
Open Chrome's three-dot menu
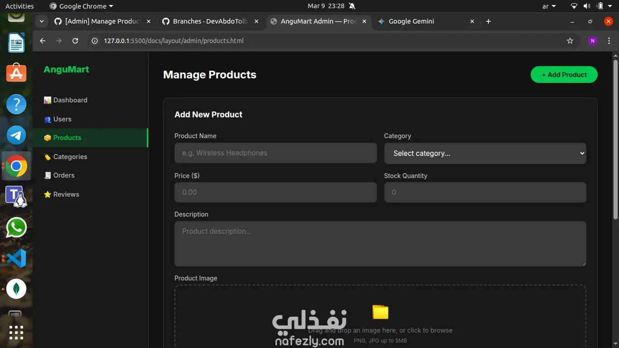pyautogui.click(x=609, y=41)
